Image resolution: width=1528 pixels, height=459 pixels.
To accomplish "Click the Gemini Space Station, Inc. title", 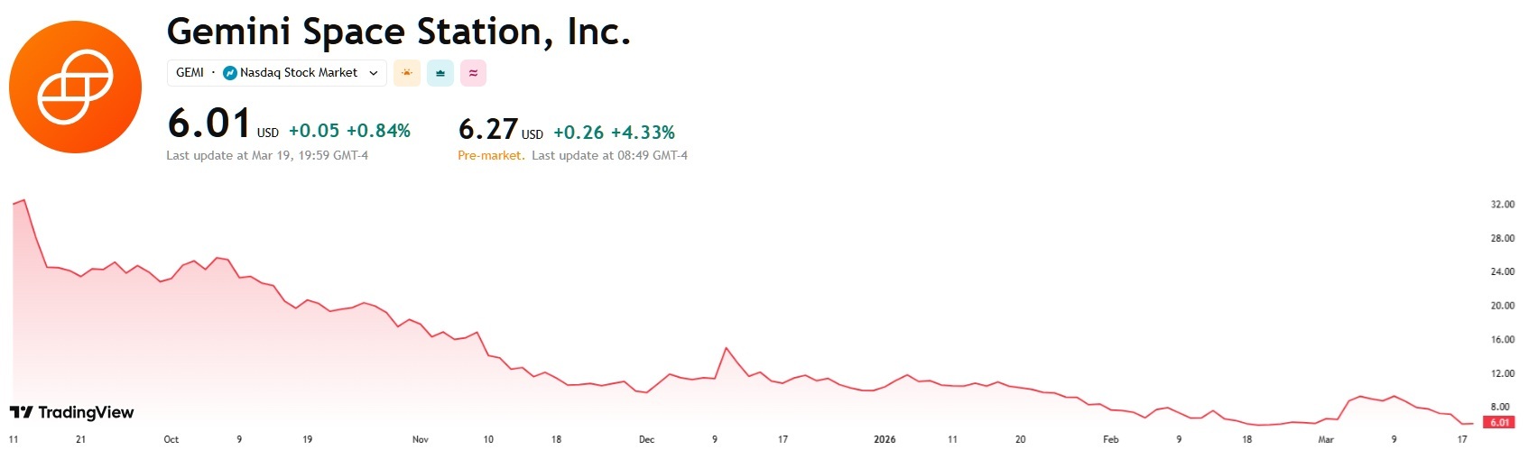I will click(398, 32).
